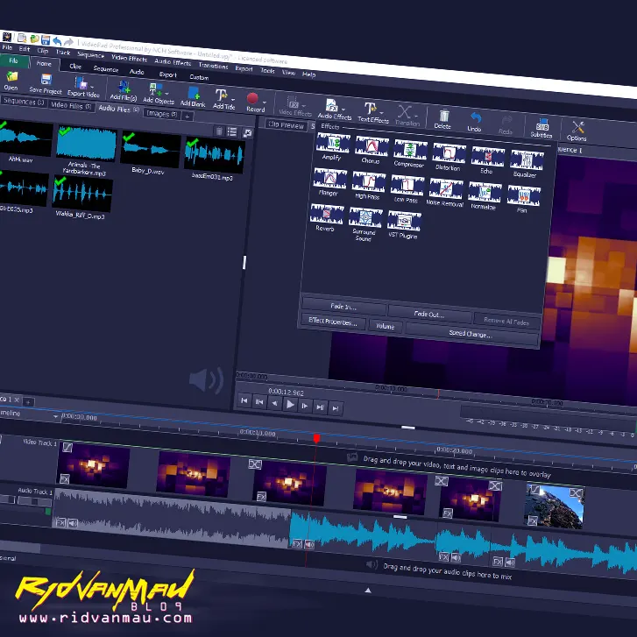Viewport: 637px width, 637px height.
Task: Switch to the Audio ribbon tab
Action: click(137, 72)
